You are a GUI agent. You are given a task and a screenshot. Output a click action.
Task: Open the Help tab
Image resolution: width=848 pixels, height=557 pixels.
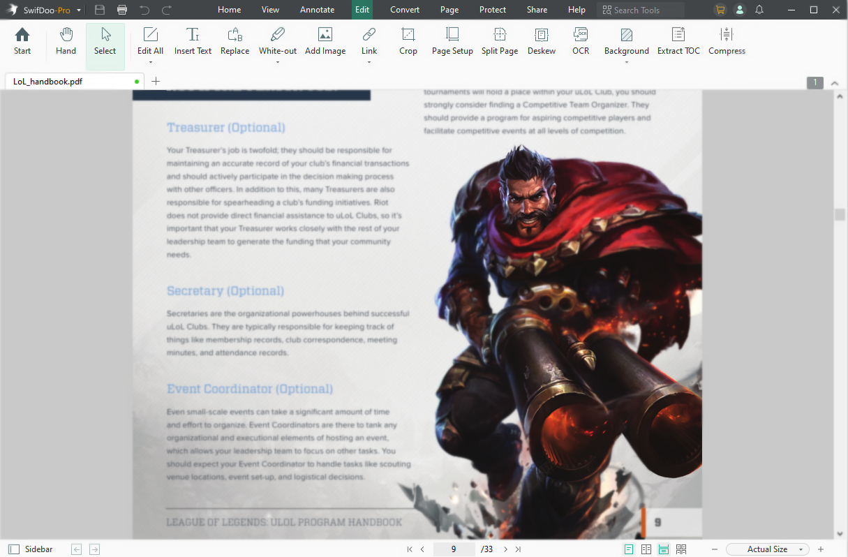pos(577,10)
